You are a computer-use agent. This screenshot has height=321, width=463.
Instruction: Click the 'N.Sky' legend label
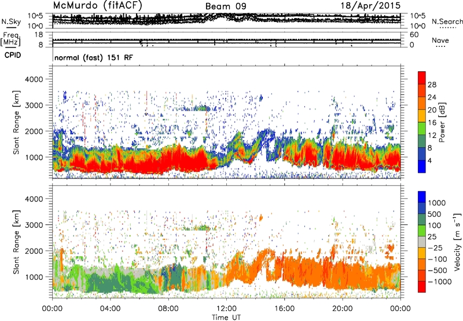tap(11, 21)
